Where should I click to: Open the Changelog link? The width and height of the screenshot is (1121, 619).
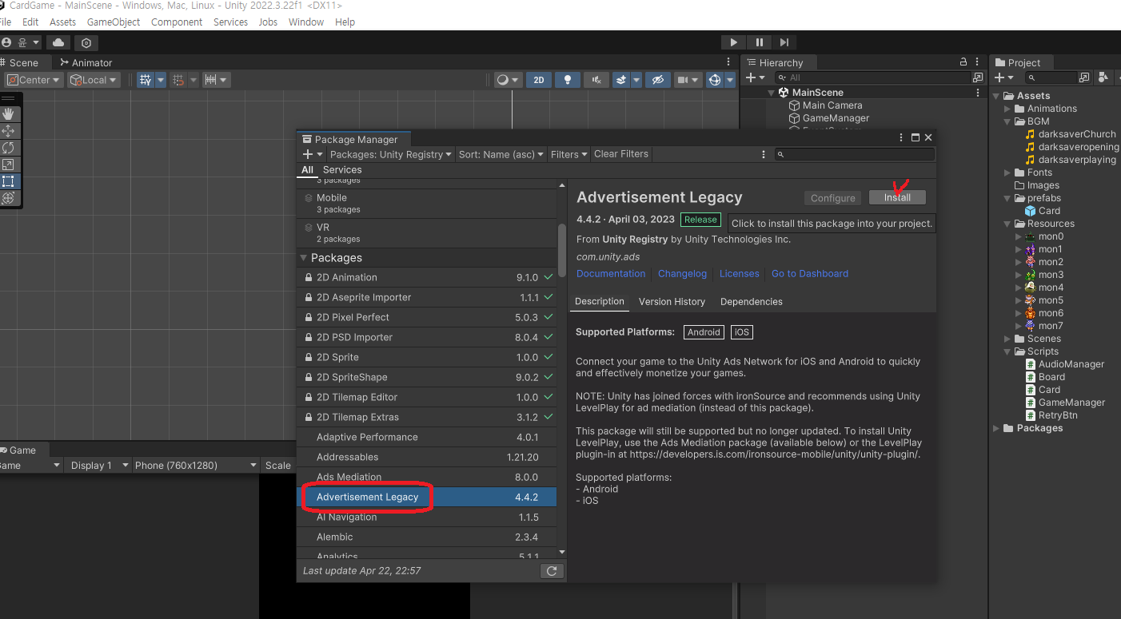pyautogui.click(x=682, y=273)
